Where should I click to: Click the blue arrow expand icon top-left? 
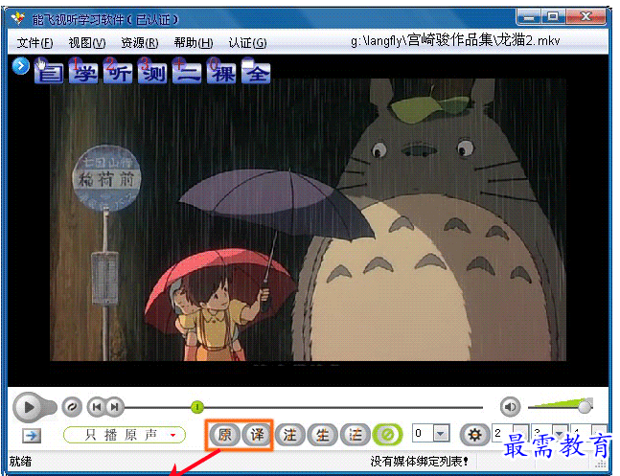click(20, 66)
